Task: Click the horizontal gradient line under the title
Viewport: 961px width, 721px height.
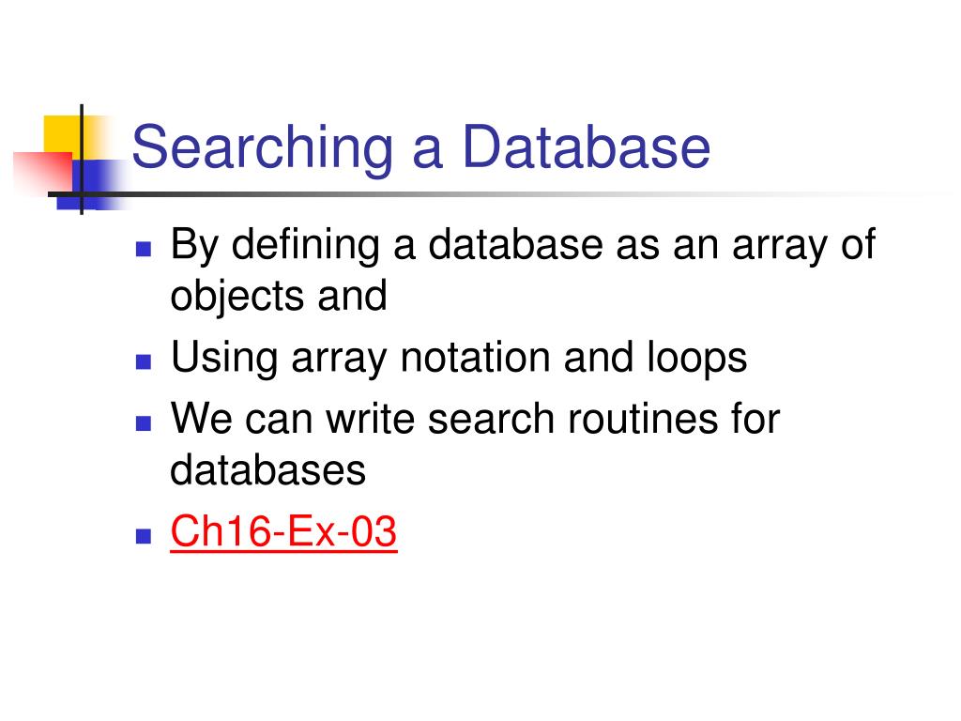Action: [490, 194]
